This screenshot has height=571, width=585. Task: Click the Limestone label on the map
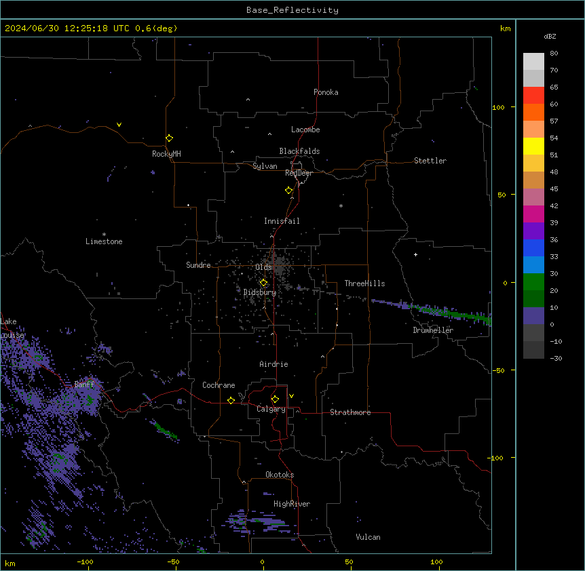coord(104,241)
